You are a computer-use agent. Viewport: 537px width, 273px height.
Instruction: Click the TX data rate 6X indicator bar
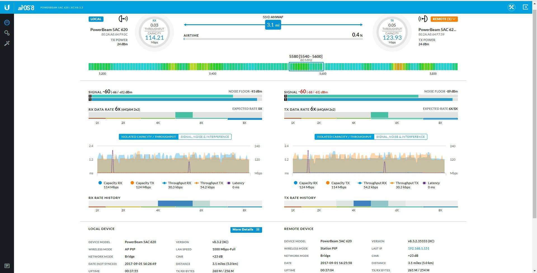pyautogui.click(x=371, y=115)
